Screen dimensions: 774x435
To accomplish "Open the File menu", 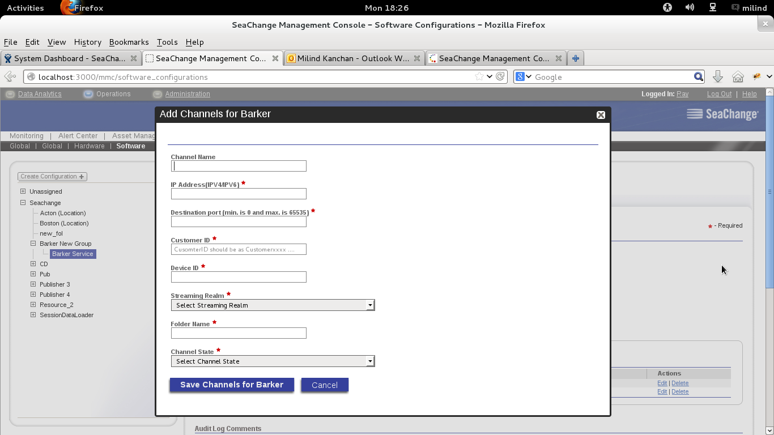I will tap(10, 42).
